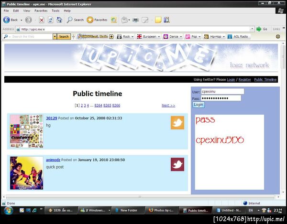Image resolution: width=287 pixels, height=224 pixels.
Task: Stop page loading with red X
Action: 42,20
